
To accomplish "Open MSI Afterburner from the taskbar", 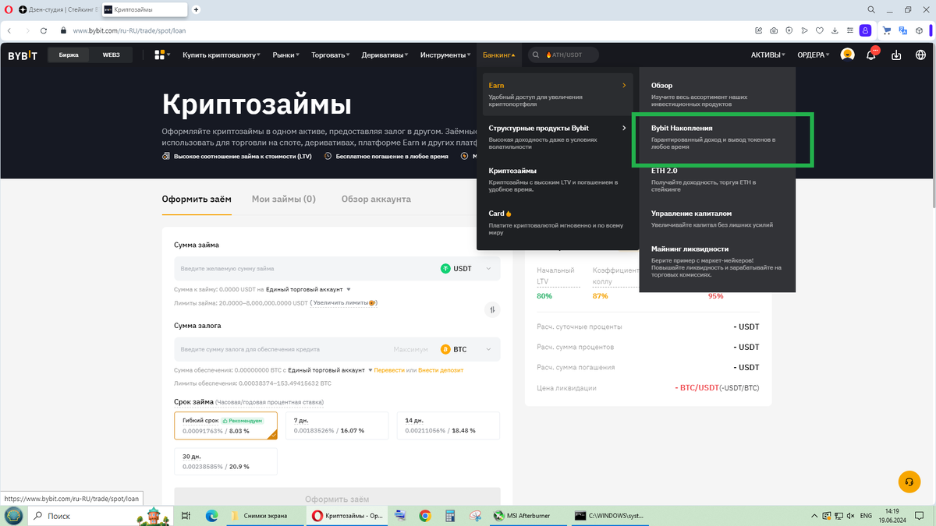I will [x=526, y=515].
